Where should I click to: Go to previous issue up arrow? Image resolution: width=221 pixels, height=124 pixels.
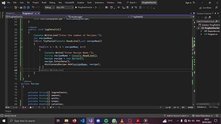point(39,107)
